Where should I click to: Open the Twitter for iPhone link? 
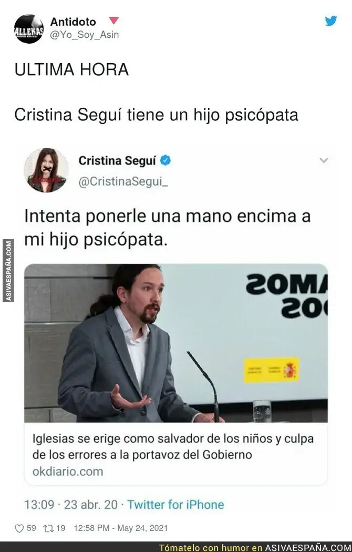(175, 505)
